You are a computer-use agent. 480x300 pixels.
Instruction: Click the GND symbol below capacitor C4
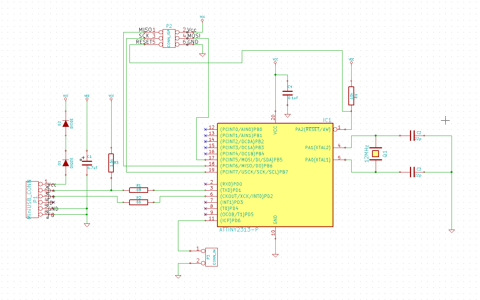(287, 116)
